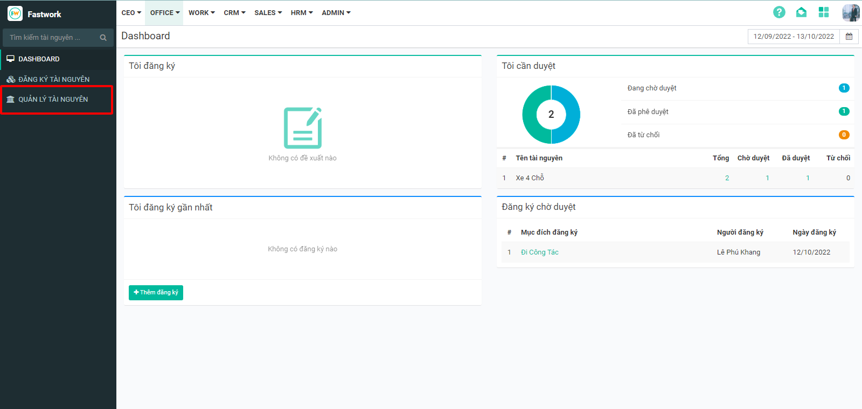
Task: Click the calendar icon beside date range
Action: coord(849,37)
